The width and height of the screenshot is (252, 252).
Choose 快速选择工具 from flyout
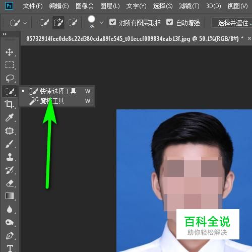[57, 91]
